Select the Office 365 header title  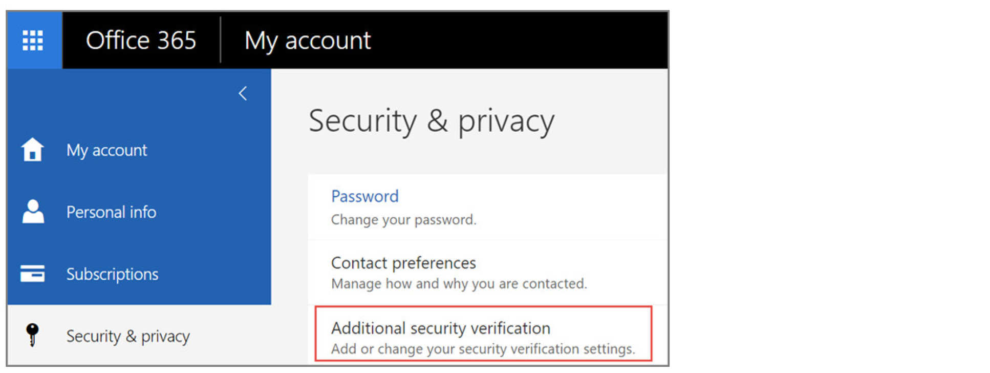coord(141,40)
